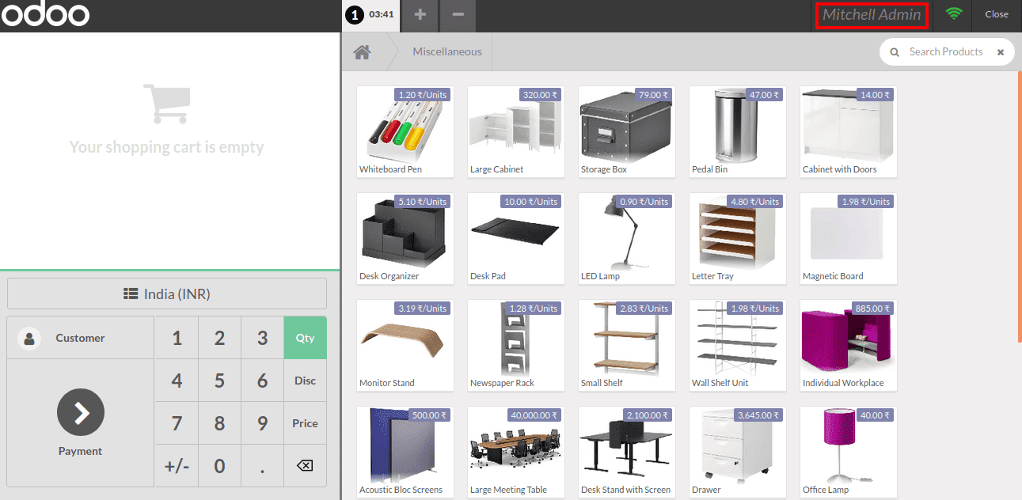Switch numpad to Price mode
This screenshot has width=1022, height=500.
[305, 423]
